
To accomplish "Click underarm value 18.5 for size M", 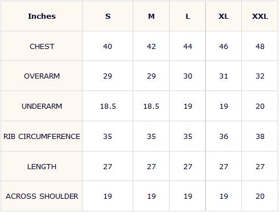I will click(x=151, y=106).
